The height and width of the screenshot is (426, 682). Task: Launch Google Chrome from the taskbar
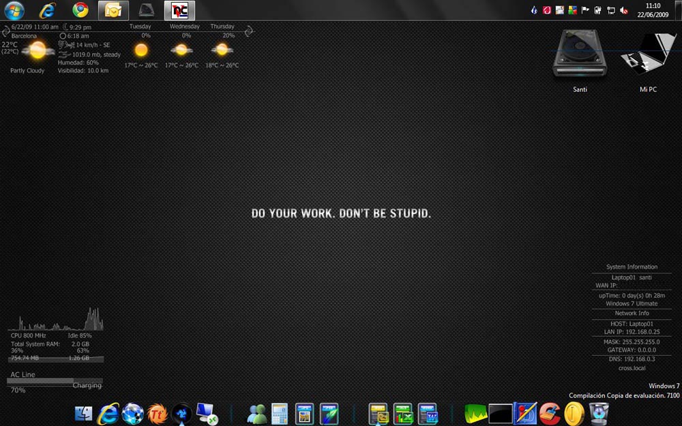point(80,10)
